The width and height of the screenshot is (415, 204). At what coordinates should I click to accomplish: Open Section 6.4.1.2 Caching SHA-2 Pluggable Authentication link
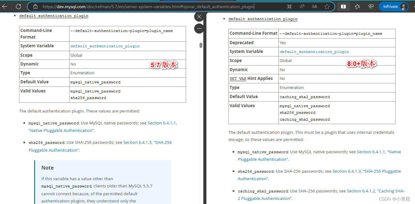point(321,195)
